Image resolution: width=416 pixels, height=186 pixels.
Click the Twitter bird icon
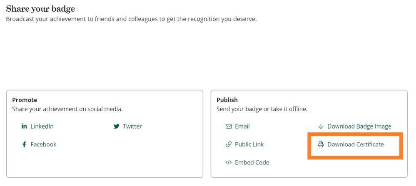[x=116, y=126]
